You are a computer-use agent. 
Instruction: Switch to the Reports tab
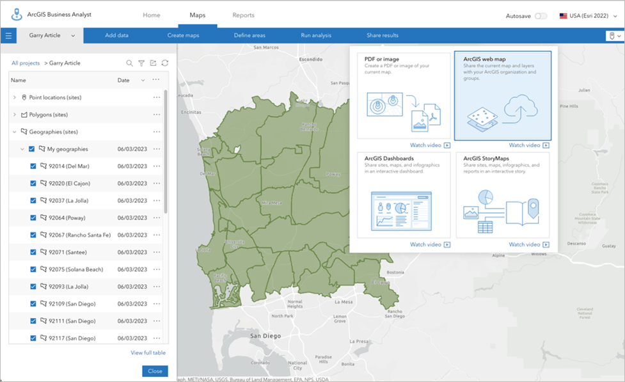243,15
